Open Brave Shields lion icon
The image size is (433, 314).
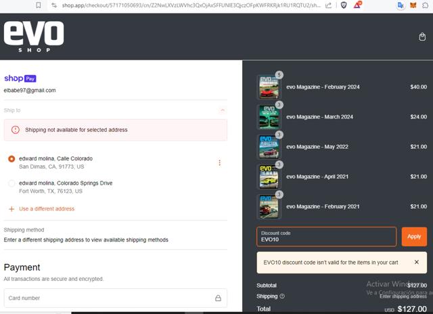[x=344, y=5]
